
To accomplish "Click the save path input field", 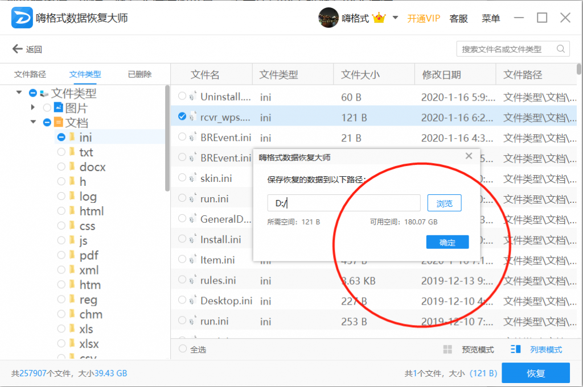I will (x=344, y=203).
